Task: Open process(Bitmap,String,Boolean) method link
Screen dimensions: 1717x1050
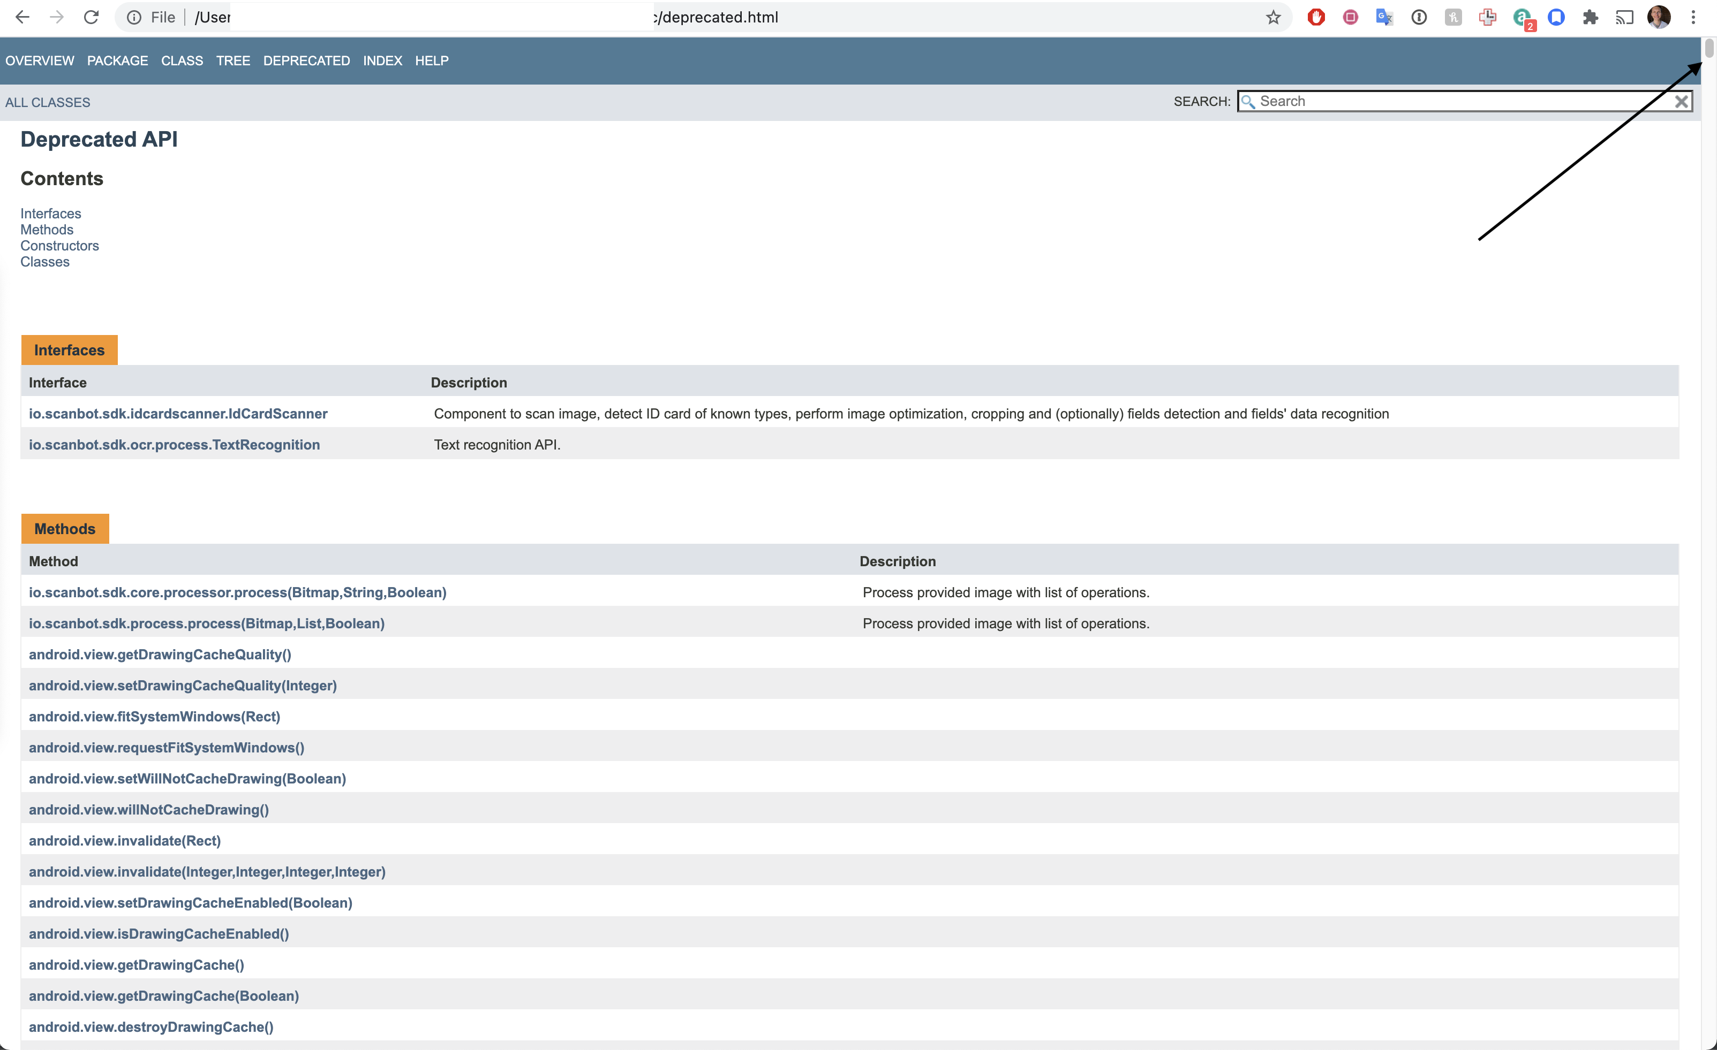Action: (238, 592)
